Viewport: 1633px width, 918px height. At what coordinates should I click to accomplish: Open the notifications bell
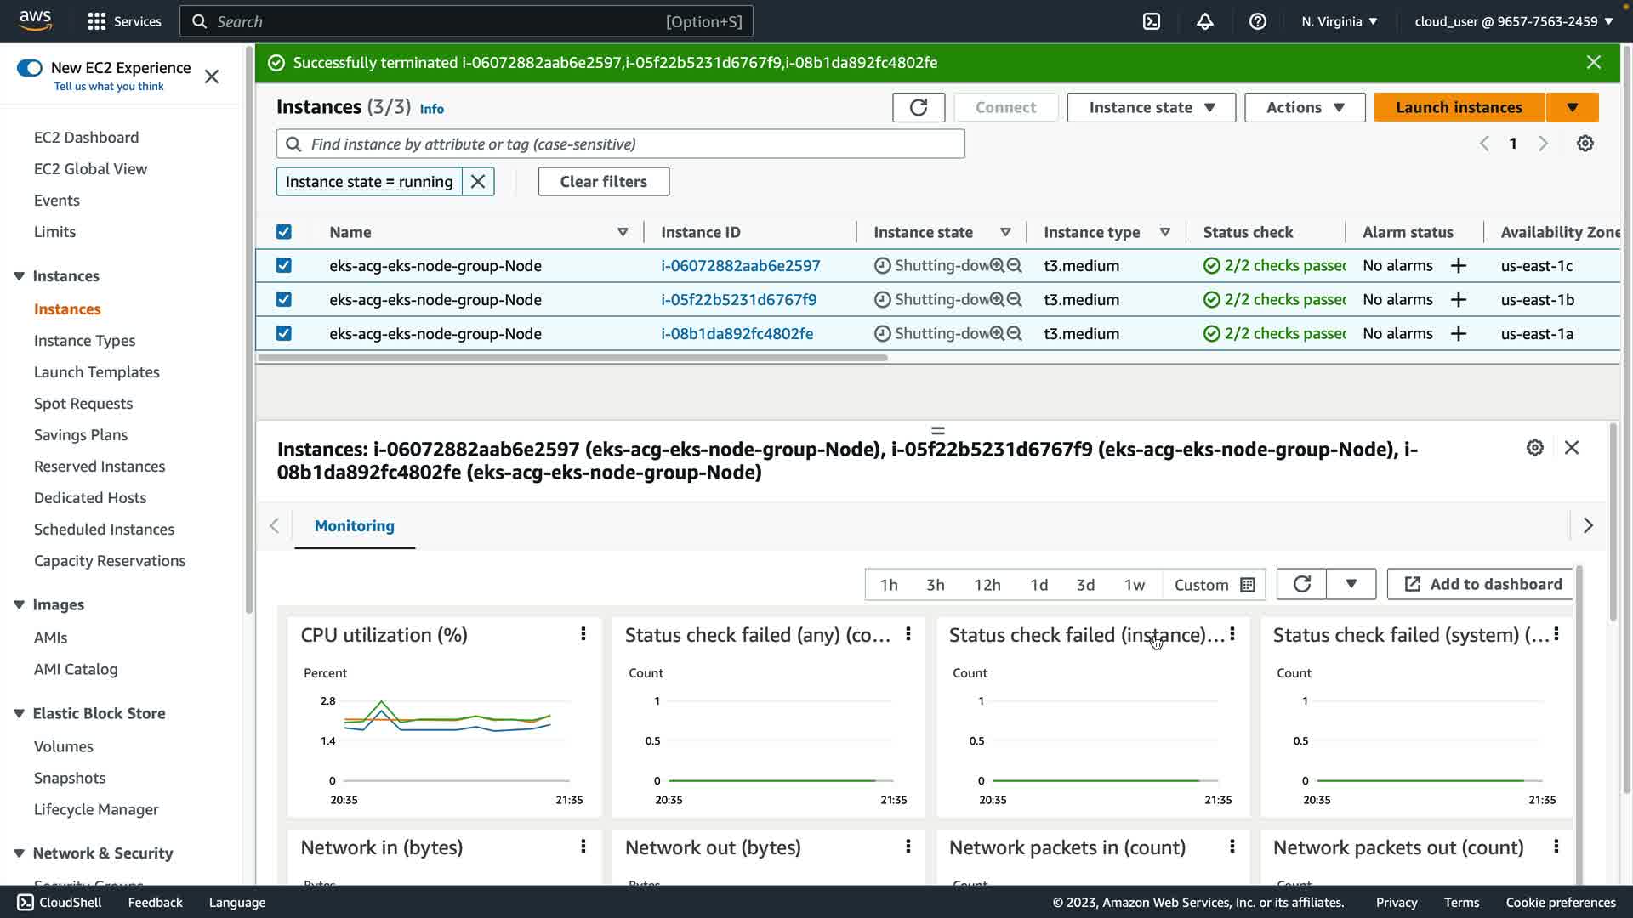coord(1204,21)
